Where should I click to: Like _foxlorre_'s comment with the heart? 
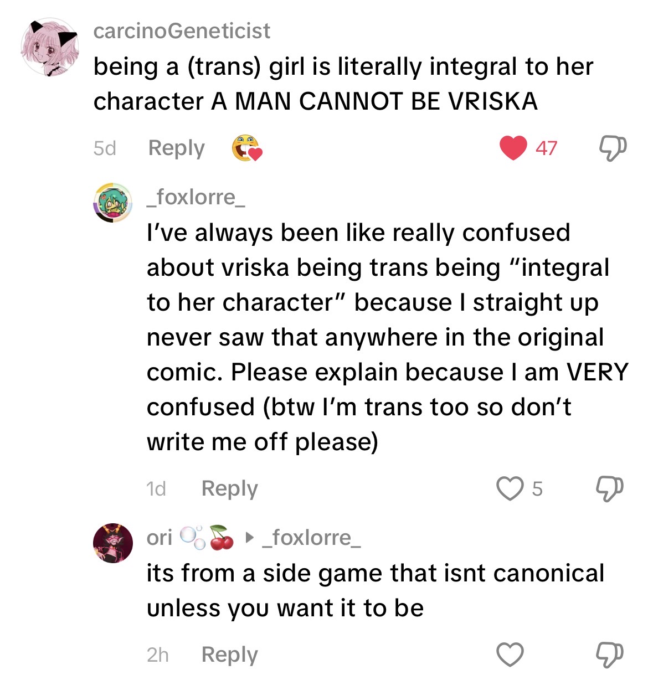click(509, 488)
